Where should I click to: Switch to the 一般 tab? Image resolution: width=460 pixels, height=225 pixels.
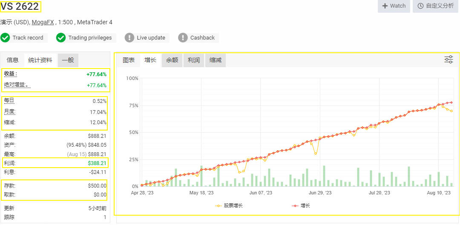point(68,60)
